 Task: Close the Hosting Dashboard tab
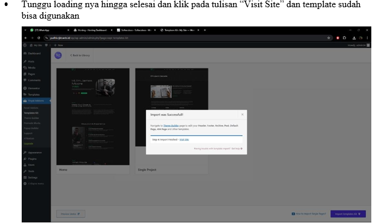click(112, 30)
